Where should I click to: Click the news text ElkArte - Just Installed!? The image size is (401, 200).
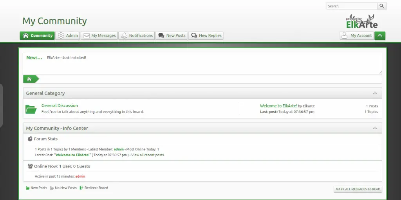[67, 58]
